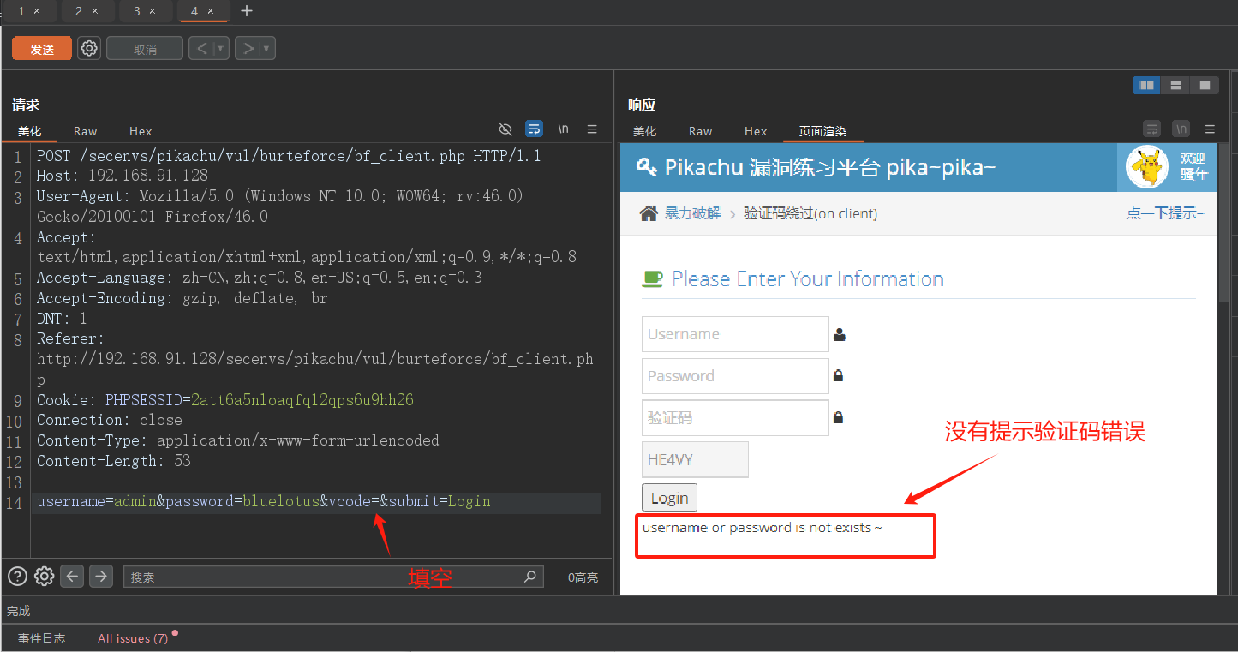
Task: Go to previous request with back arrow
Action: (201, 49)
